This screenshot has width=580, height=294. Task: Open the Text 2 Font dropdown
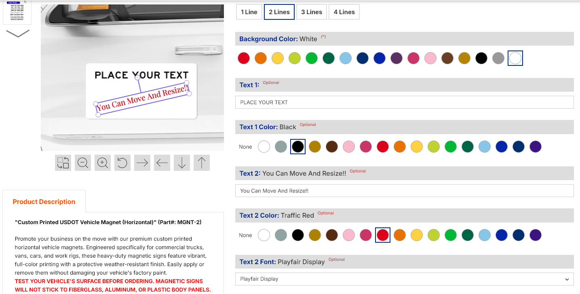pos(405,279)
